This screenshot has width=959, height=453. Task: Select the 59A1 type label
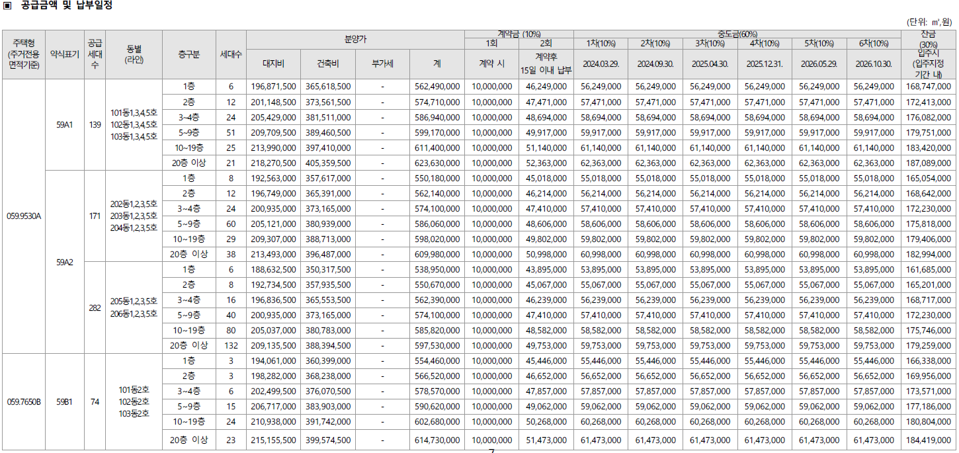coord(65,125)
